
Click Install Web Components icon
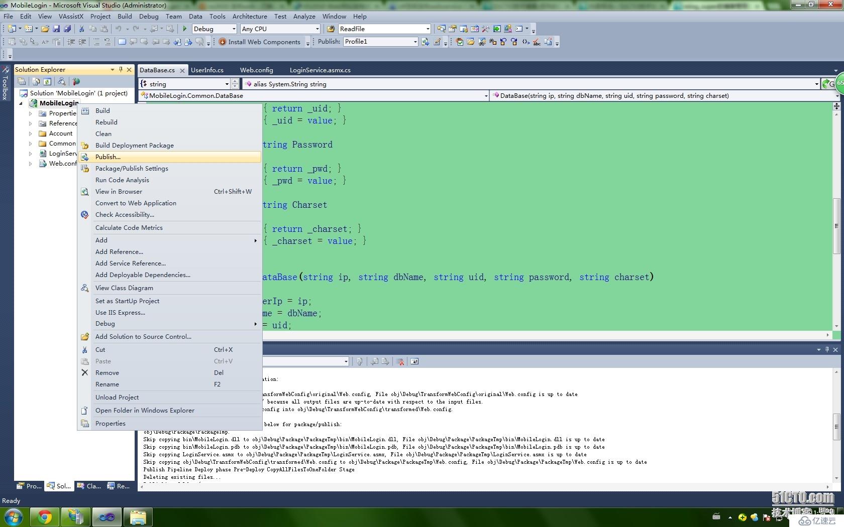(222, 42)
